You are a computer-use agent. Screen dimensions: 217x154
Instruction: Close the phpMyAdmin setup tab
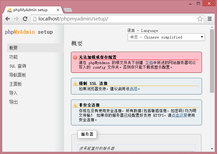tap(58, 10)
